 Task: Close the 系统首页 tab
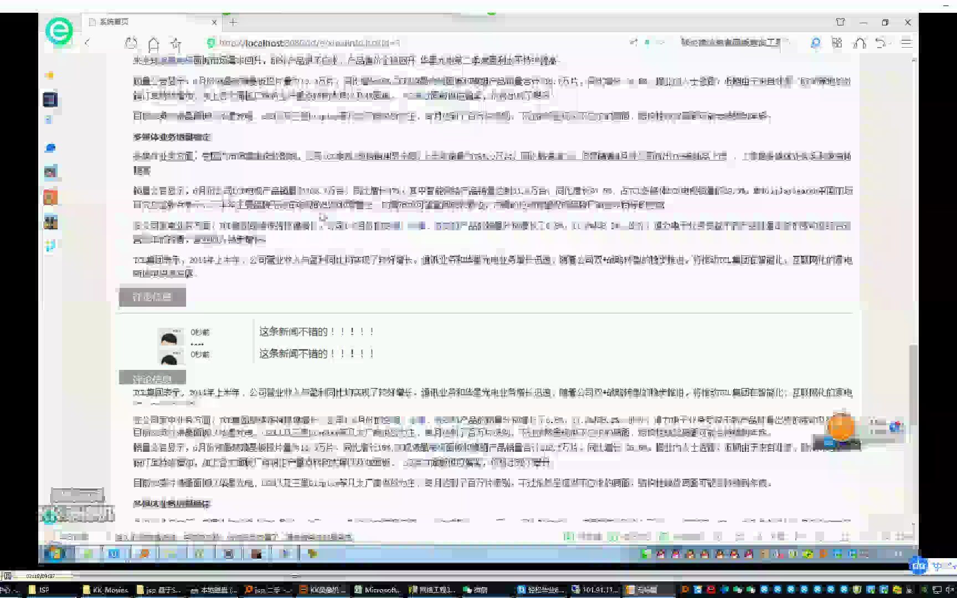click(214, 22)
